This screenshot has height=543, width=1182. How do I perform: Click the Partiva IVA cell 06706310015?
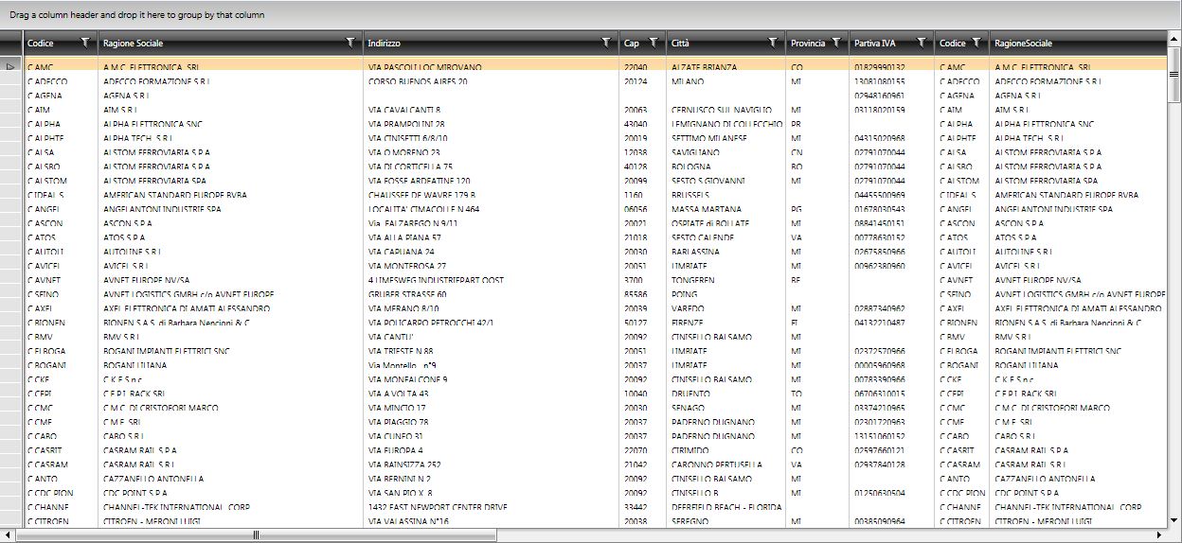pos(892,394)
